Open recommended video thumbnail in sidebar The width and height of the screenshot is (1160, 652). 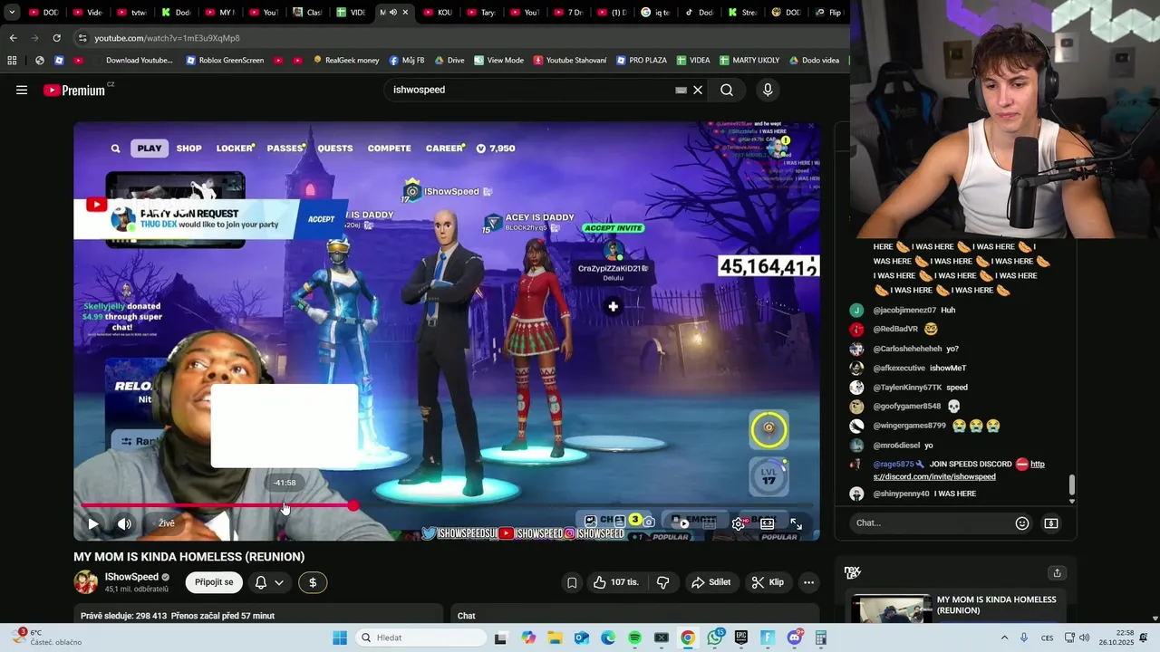(892, 609)
